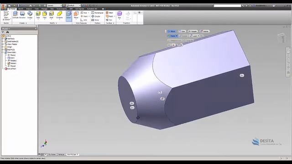Click the filter icon in Model browser
Viewport: 292px width, 164px height.
[3, 32]
